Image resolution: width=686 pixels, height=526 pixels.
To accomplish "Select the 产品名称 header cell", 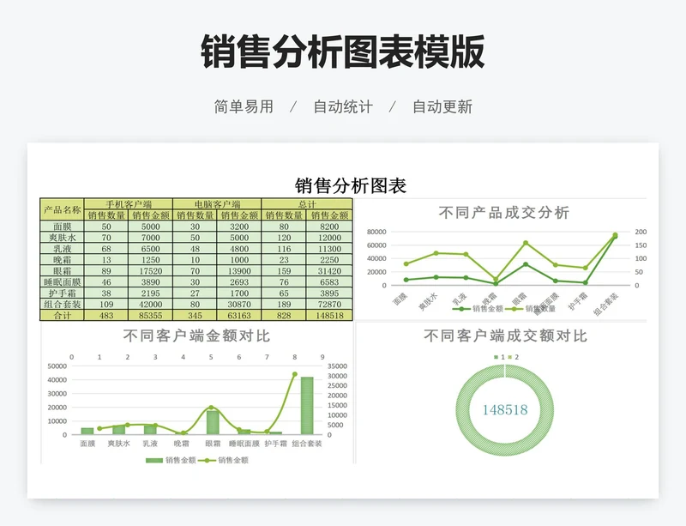I will click(62, 209).
